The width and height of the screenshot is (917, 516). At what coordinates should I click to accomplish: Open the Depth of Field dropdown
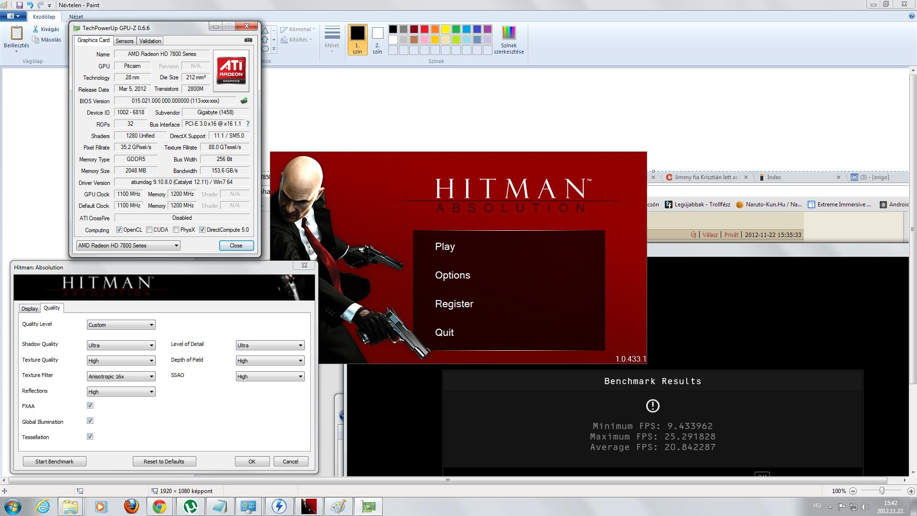pos(270,361)
